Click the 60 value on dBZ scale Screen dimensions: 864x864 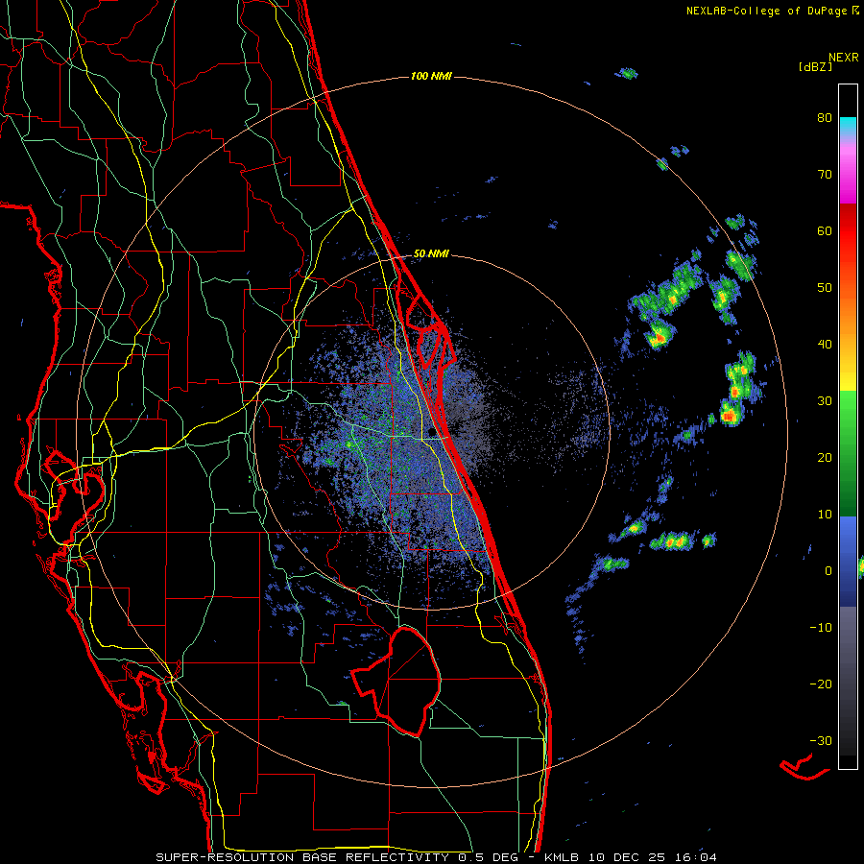(x=825, y=230)
